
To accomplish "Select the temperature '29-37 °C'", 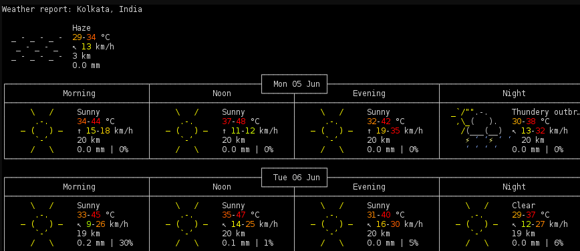I will [531, 215].
